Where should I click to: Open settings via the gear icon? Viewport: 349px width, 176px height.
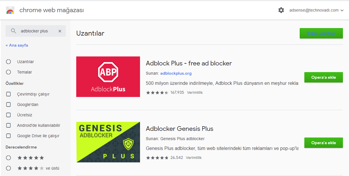tap(281, 10)
